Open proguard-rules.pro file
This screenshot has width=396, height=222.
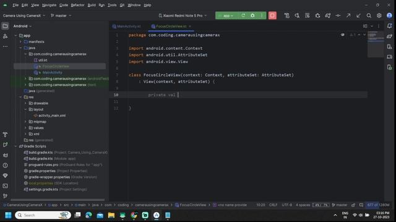pyautogui.click(x=43, y=165)
